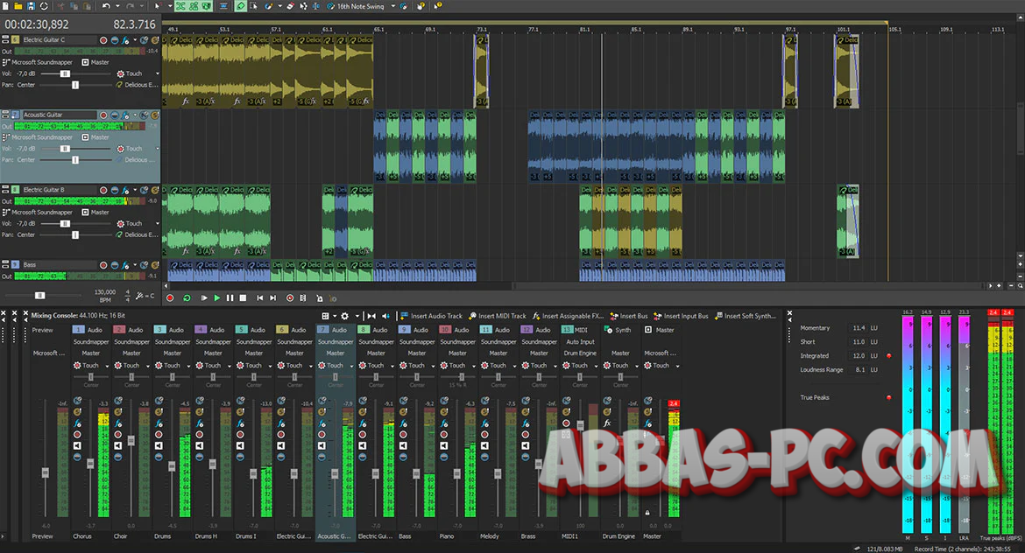The width and height of the screenshot is (1025, 553).
Task: Click the Mixing Console gear settings icon
Action: tap(344, 317)
